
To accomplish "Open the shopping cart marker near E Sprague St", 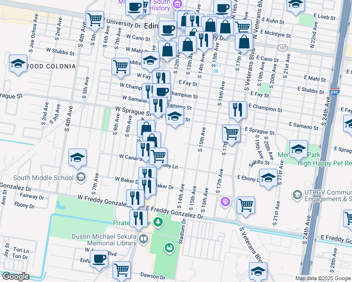I will (231, 133).
